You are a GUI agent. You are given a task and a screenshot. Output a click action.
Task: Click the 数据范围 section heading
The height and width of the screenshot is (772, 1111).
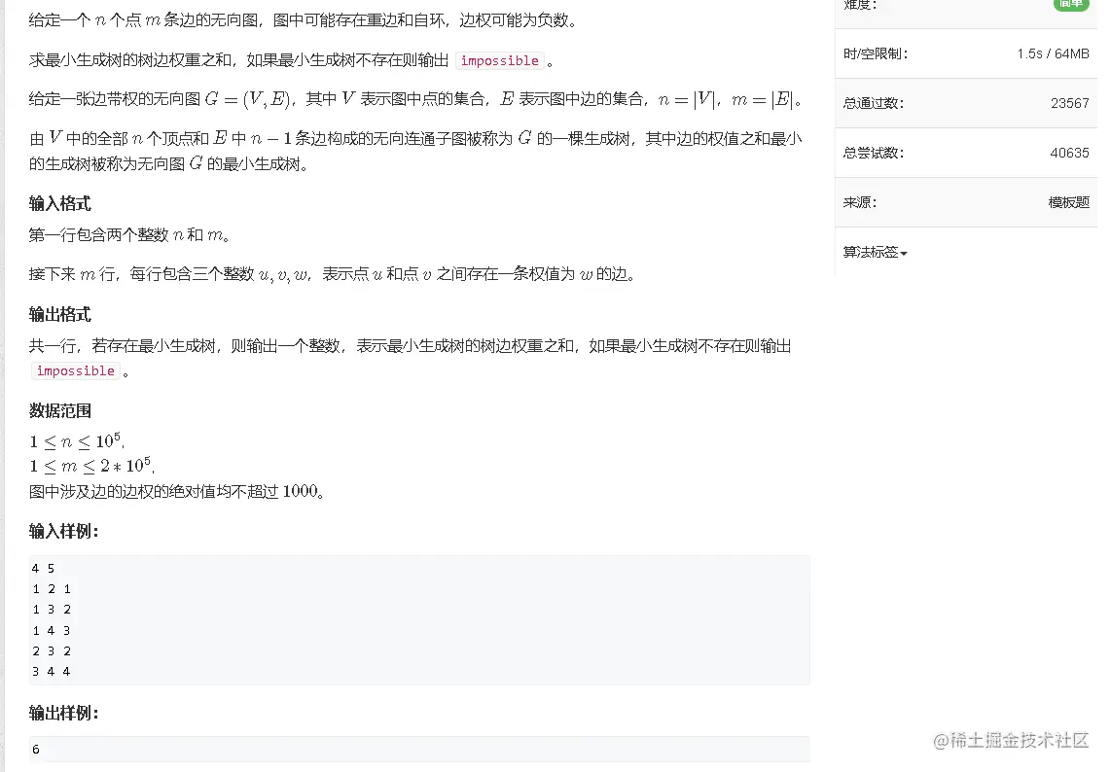point(60,410)
